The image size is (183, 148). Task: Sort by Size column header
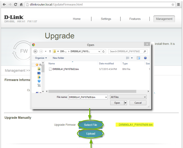148,64
